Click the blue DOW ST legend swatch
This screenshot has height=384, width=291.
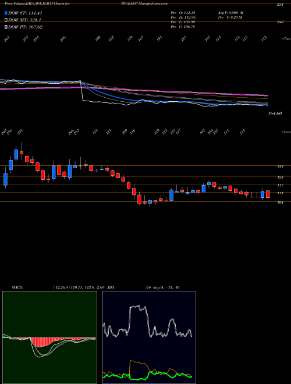[6, 13]
